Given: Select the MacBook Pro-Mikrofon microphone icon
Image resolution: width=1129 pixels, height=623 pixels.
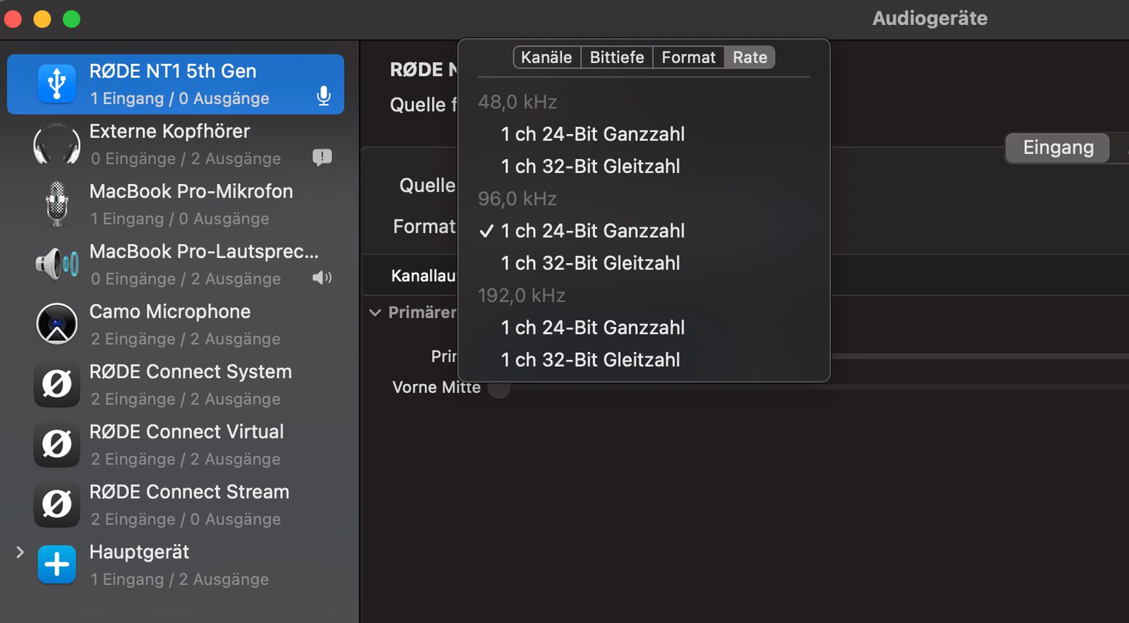Looking at the screenshot, I should tap(57, 204).
